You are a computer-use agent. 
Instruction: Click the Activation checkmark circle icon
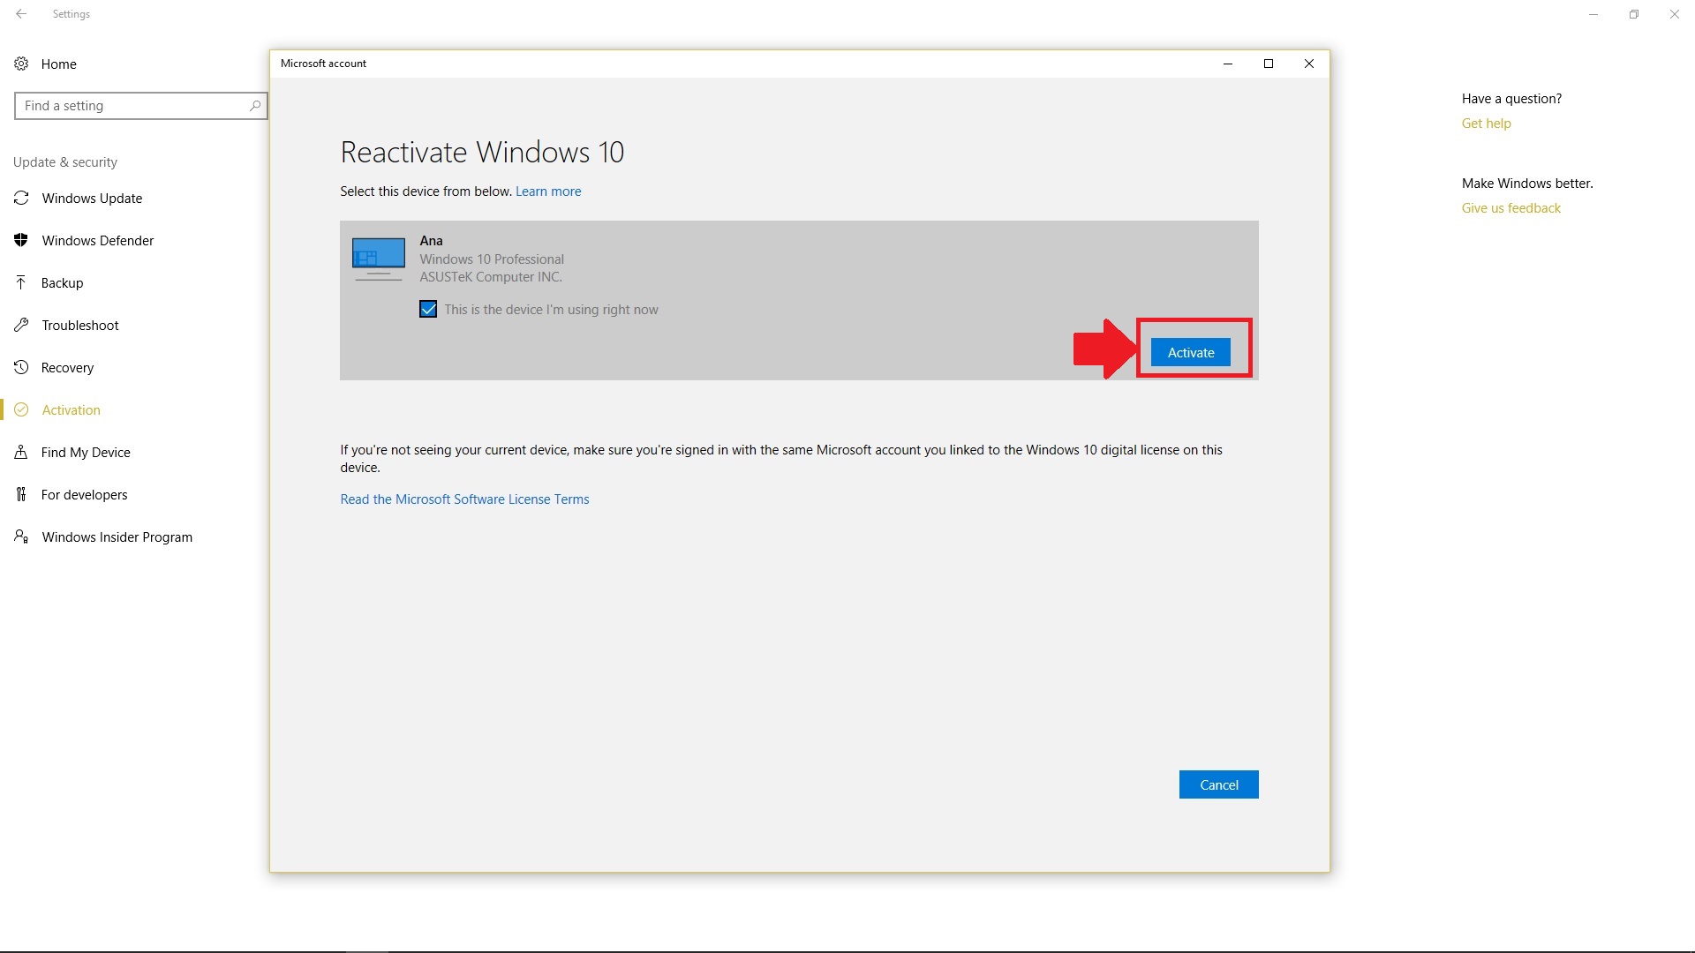(21, 409)
